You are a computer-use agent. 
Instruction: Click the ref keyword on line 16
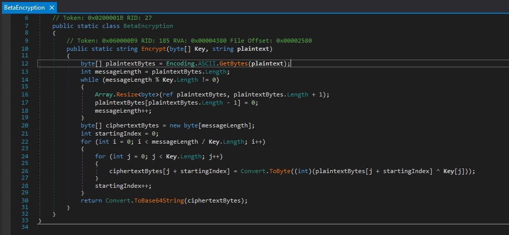[168, 94]
